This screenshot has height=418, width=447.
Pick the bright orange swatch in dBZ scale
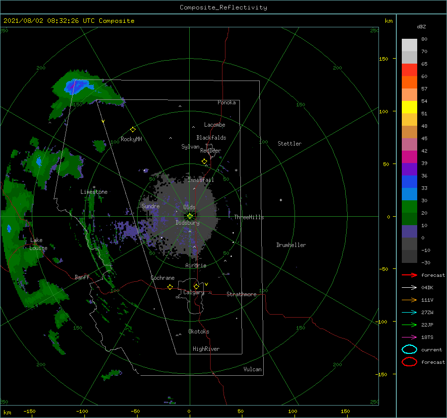click(409, 83)
